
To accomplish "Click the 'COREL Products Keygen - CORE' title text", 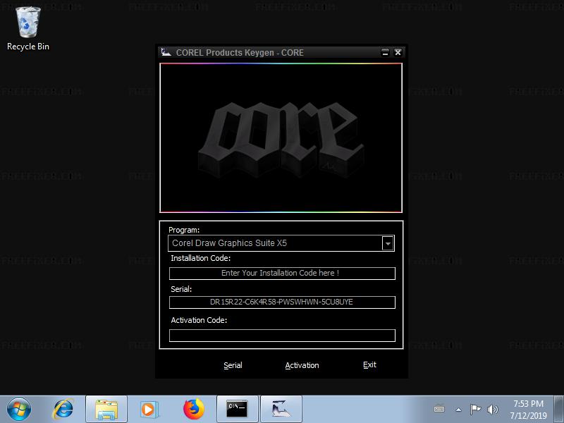I will point(240,52).
